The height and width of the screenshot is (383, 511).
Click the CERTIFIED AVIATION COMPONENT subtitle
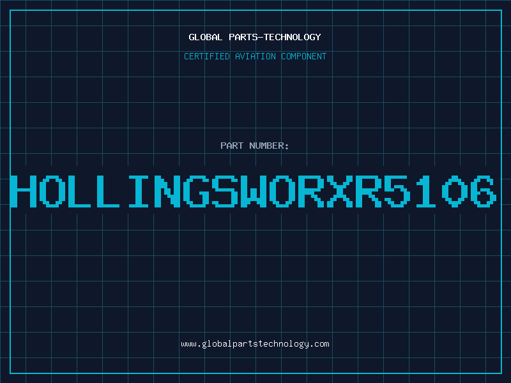coord(255,56)
